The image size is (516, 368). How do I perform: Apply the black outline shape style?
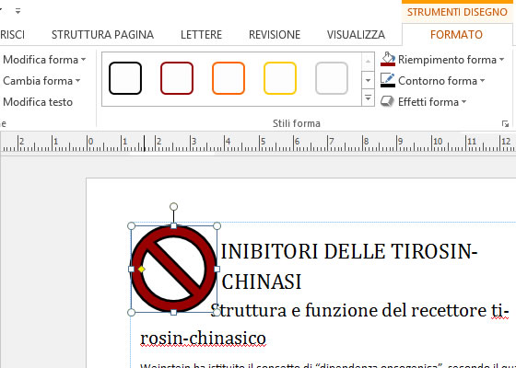pos(125,78)
